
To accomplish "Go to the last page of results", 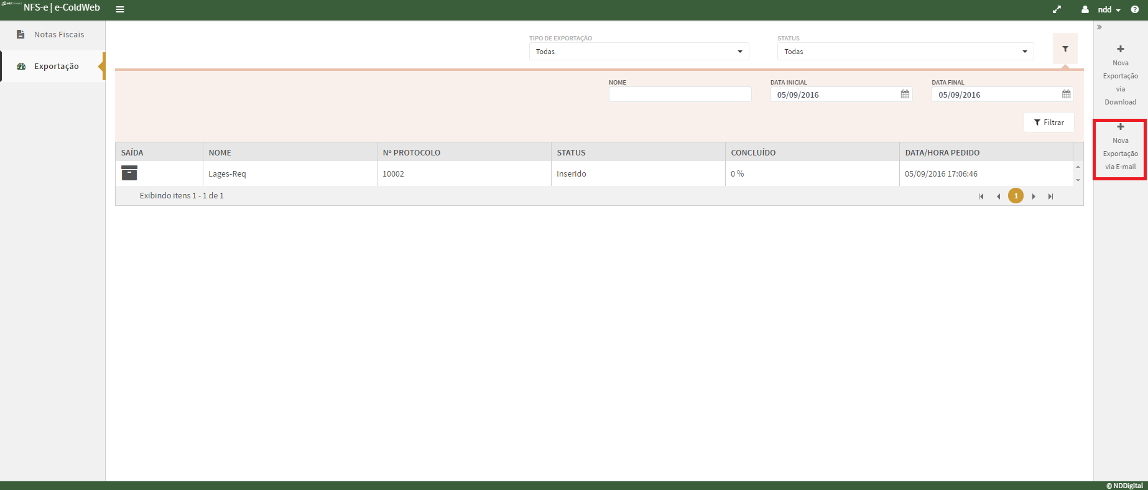I will (x=1050, y=196).
